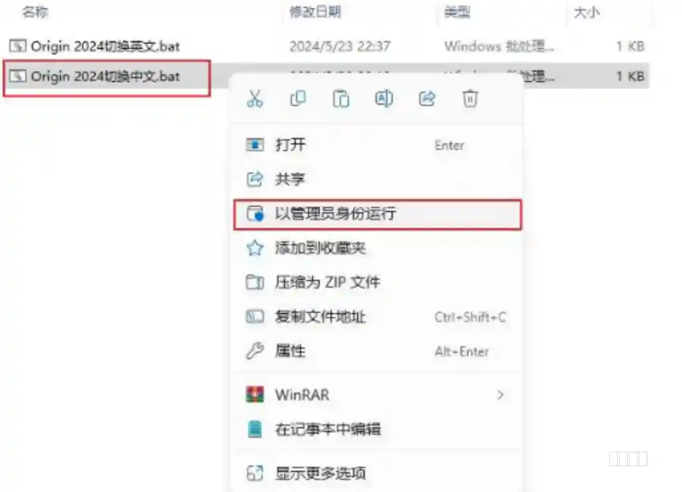Choose 在记事本中编辑 entry

click(x=377, y=430)
